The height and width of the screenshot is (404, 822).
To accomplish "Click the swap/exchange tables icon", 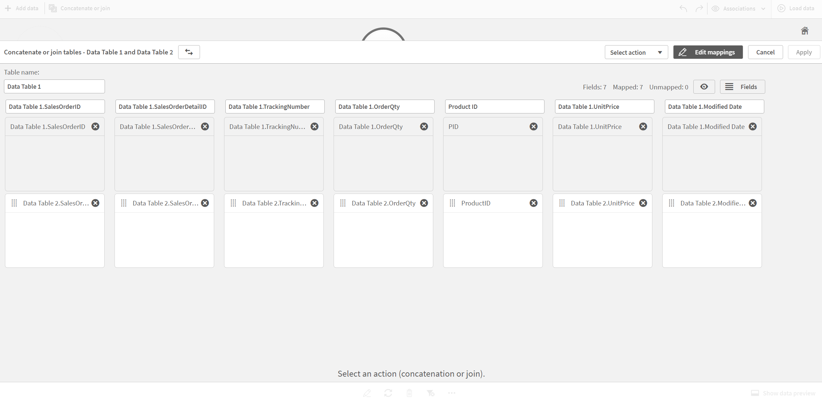I will click(x=189, y=52).
